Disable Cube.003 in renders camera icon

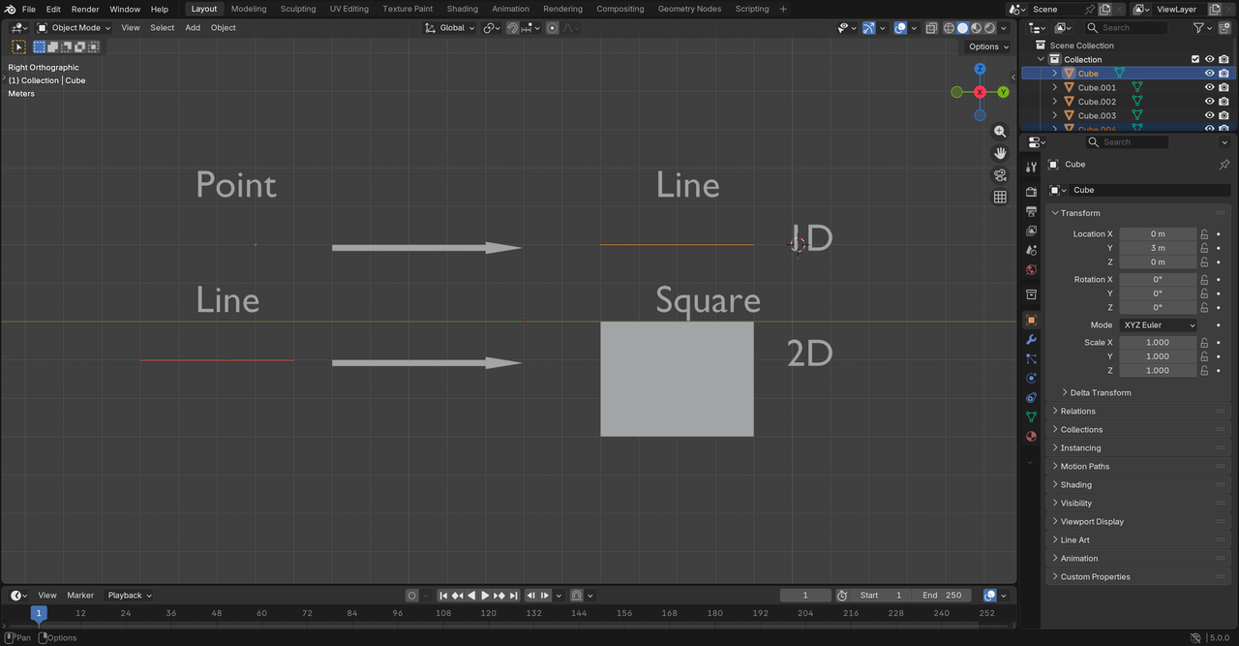click(1224, 115)
